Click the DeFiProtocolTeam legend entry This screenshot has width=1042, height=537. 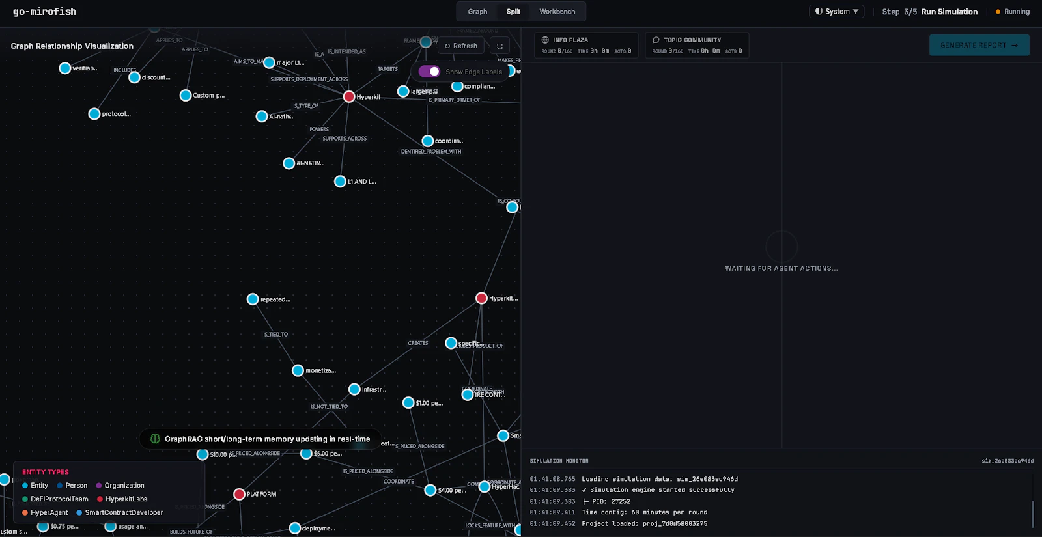pos(55,499)
